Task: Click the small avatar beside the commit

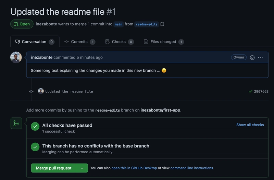Action: click(41, 91)
